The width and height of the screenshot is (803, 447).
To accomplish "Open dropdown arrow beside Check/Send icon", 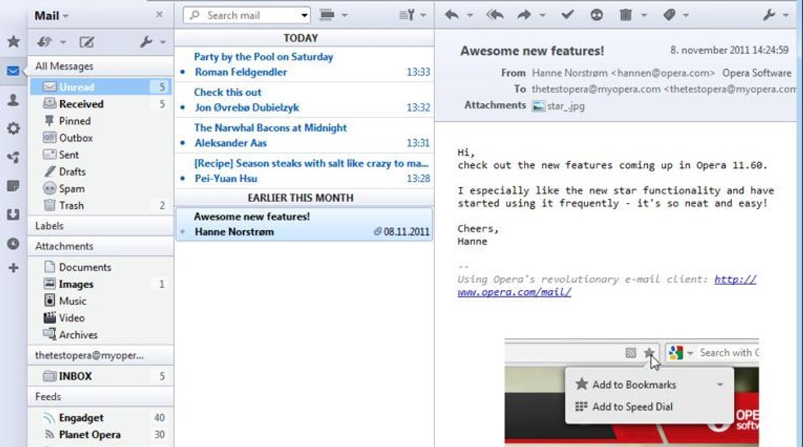I will coord(63,43).
